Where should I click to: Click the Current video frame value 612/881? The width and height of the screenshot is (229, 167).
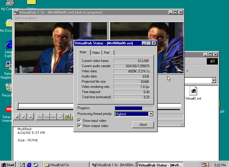(x=132, y=61)
